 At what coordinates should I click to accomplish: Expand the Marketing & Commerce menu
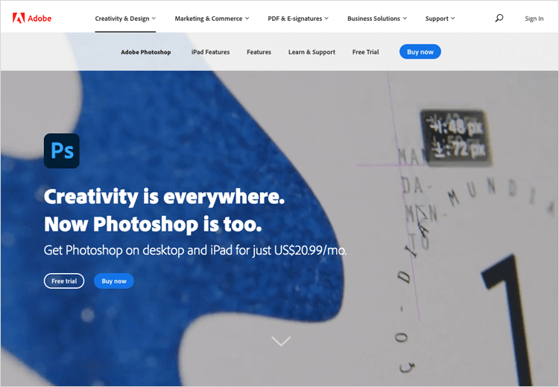click(212, 19)
